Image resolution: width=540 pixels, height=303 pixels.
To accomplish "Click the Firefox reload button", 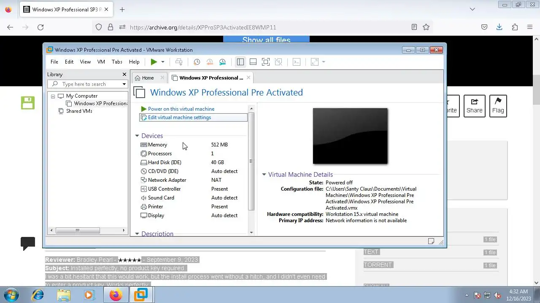I will click(x=40, y=27).
